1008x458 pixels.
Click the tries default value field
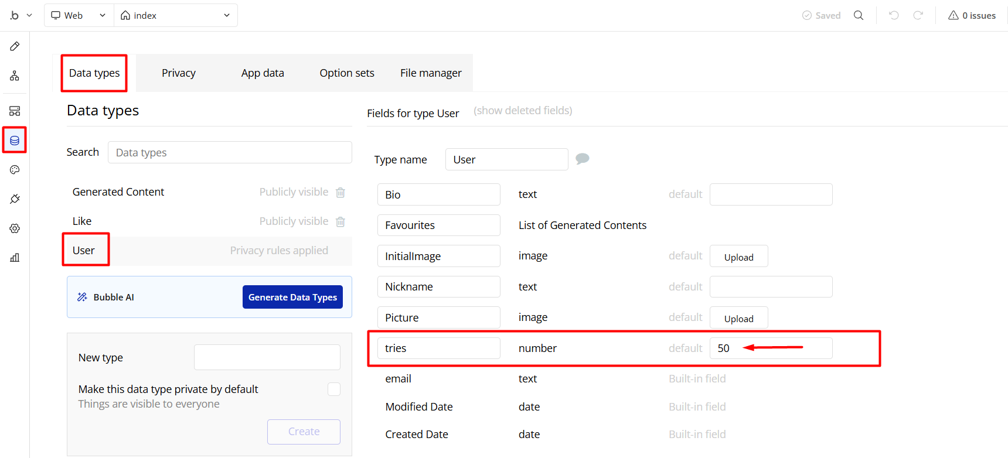point(770,348)
